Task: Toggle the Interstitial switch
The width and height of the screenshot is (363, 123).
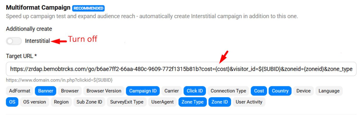Action: [14, 41]
